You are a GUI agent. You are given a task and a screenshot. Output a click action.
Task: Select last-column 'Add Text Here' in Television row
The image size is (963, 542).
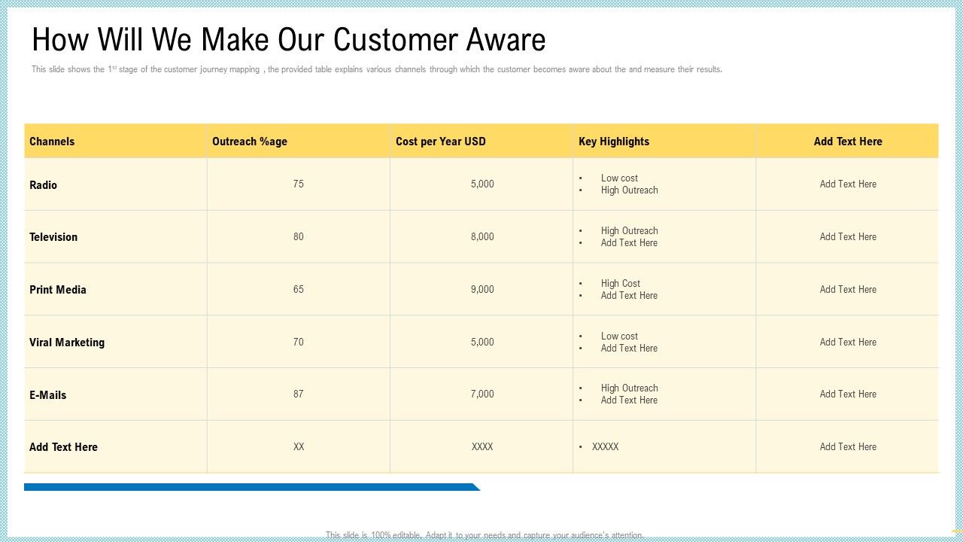pyautogui.click(x=848, y=237)
